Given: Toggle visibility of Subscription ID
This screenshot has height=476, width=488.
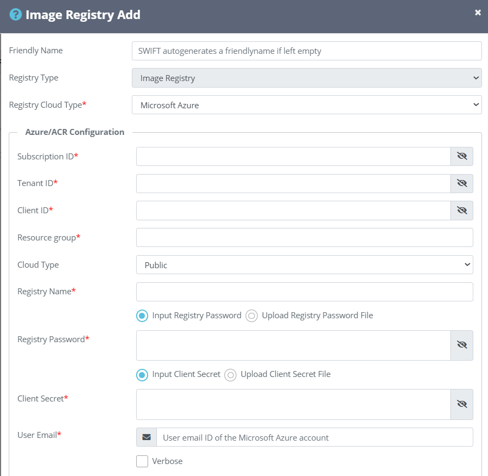Looking at the screenshot, I should [462, 156].
